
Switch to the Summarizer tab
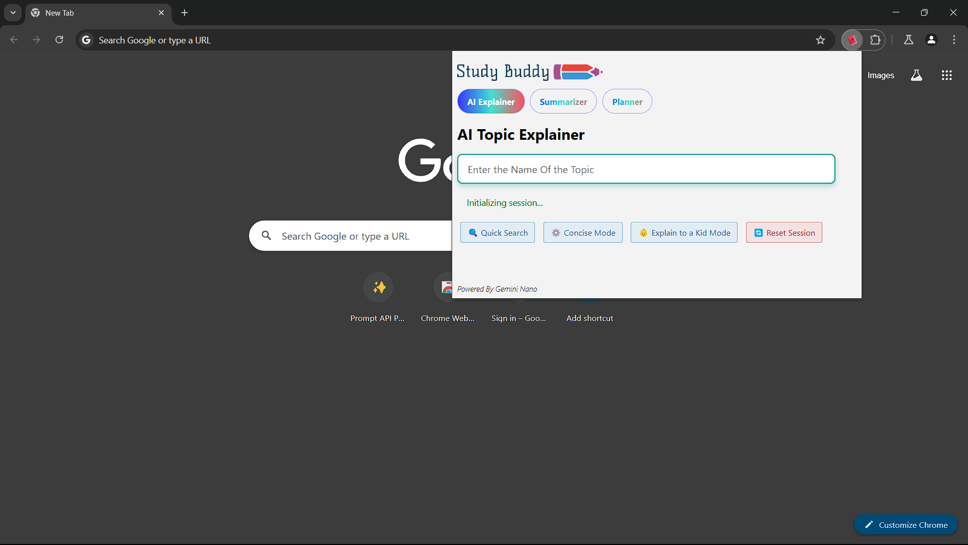563,101
